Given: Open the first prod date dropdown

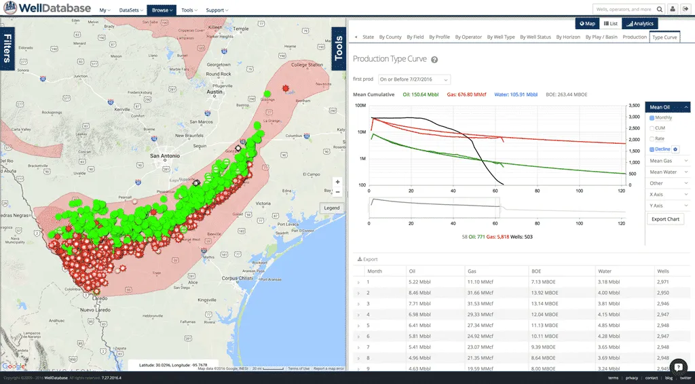Looking at the screenshot, I should pyautogui.click(x=414, y=79).
